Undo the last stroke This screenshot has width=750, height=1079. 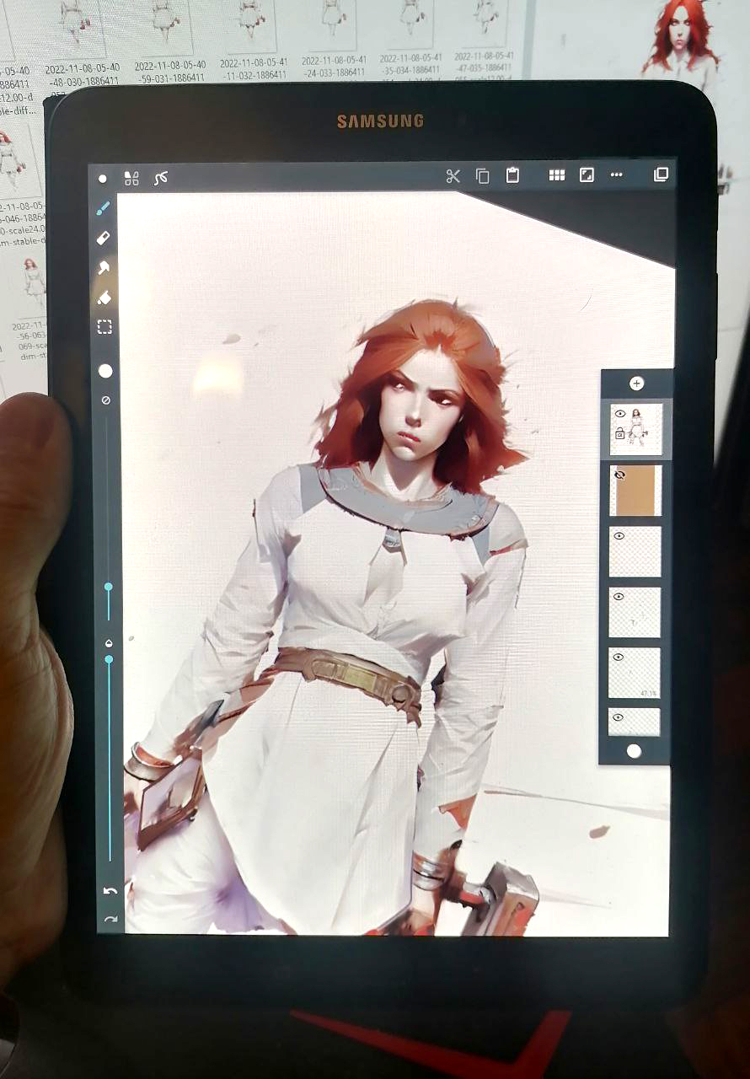110,891
